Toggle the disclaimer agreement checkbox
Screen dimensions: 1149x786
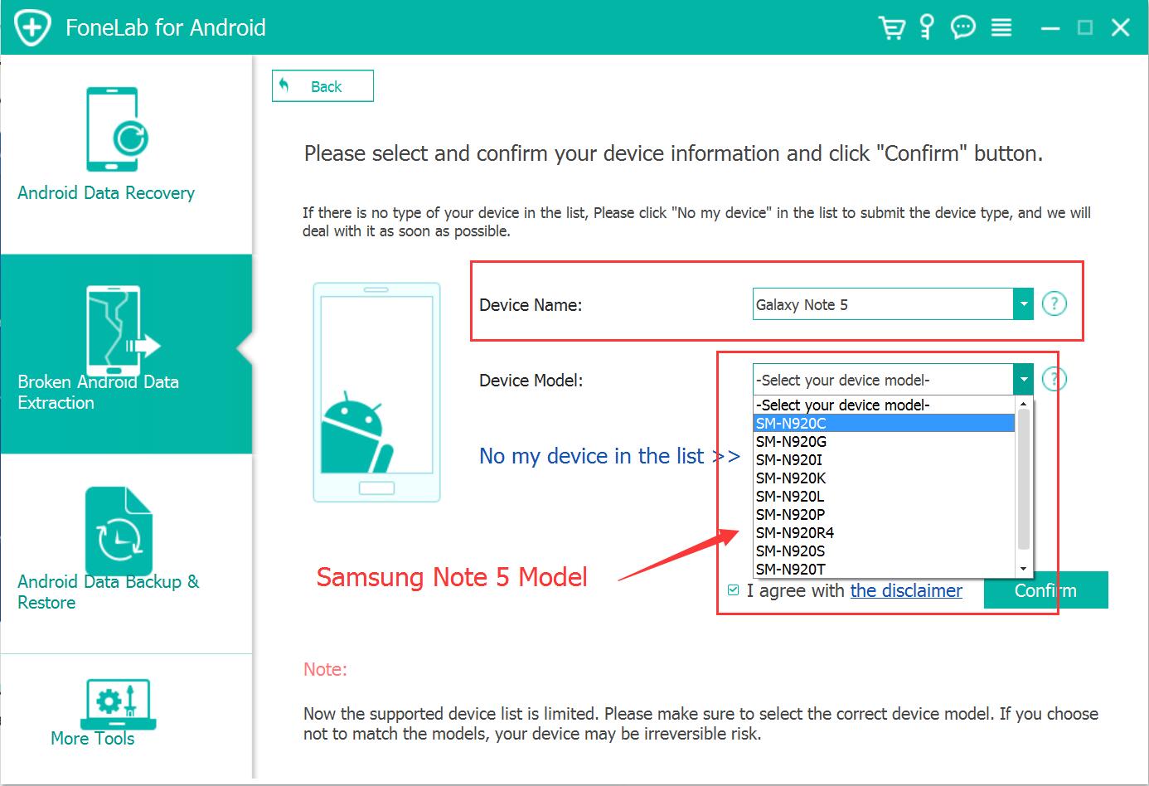coord(733,590)
